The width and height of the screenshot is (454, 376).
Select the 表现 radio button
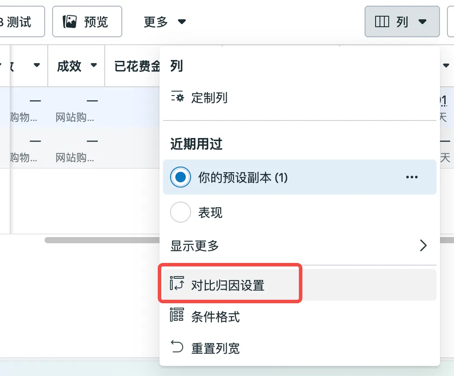[181, 212]
